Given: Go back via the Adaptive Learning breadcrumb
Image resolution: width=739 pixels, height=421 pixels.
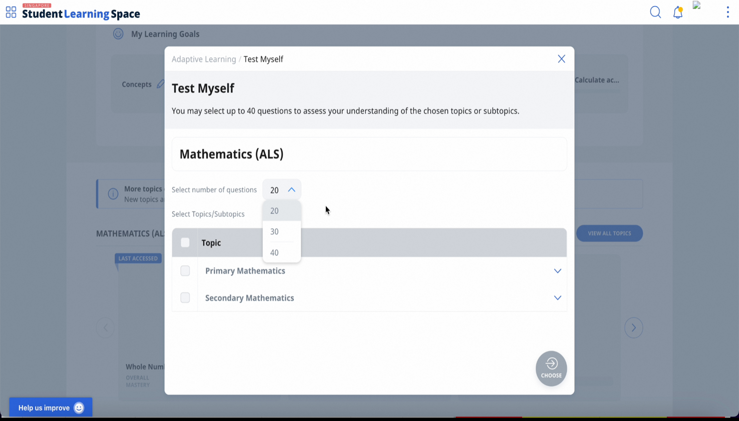Looking at the screenshot, I should pyautogui.click(x=204, y=59).
